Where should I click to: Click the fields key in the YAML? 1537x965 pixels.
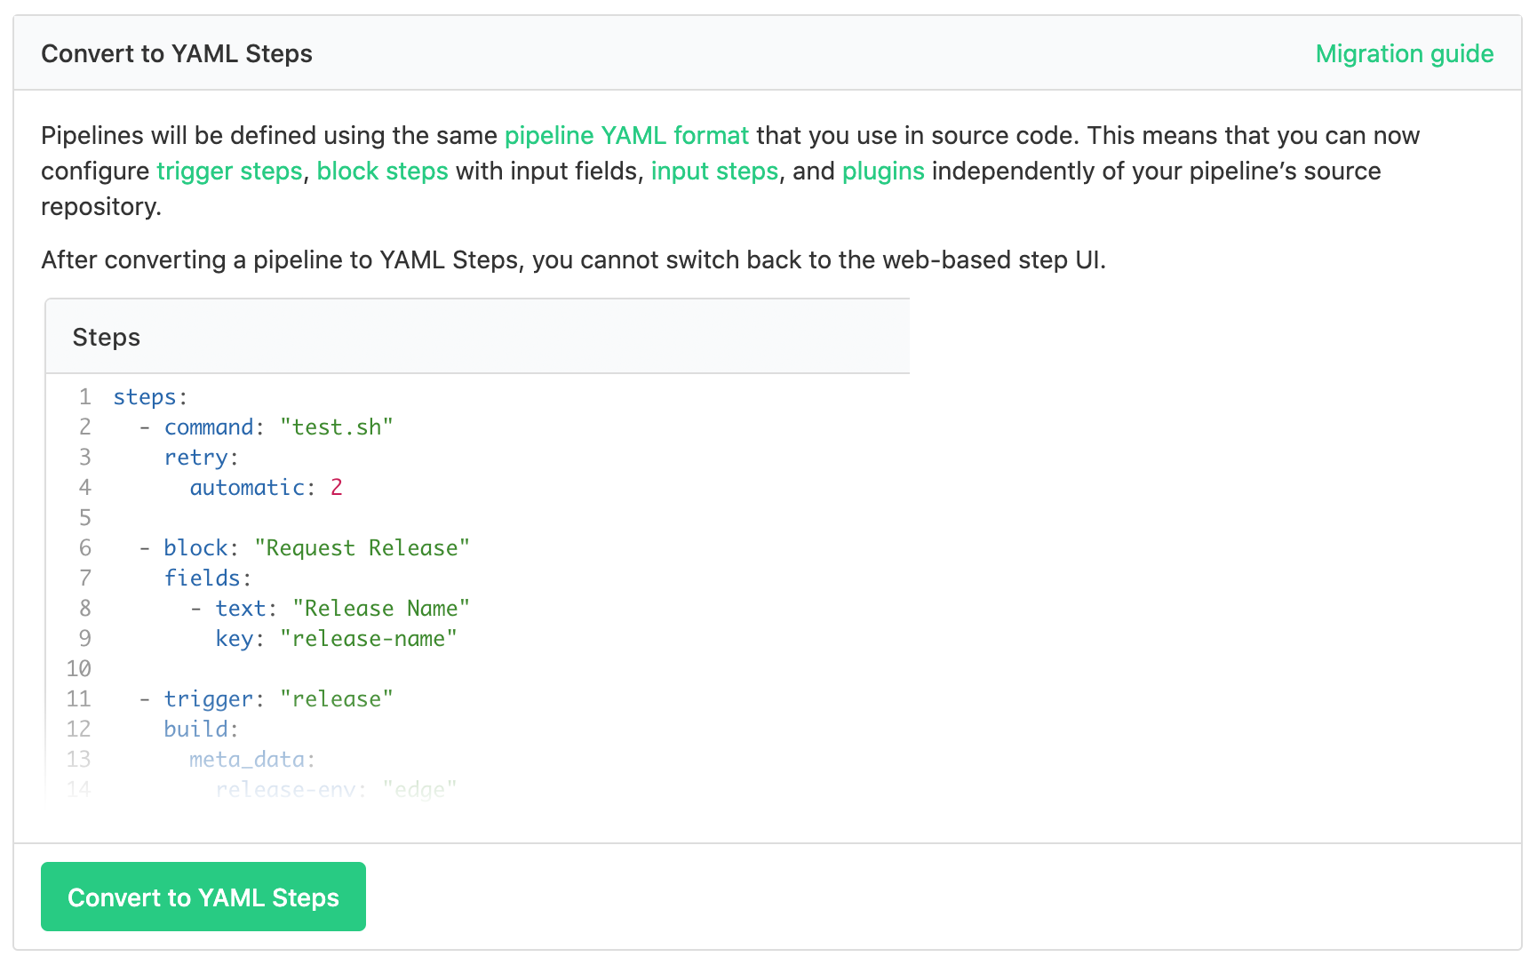[203, 578]
